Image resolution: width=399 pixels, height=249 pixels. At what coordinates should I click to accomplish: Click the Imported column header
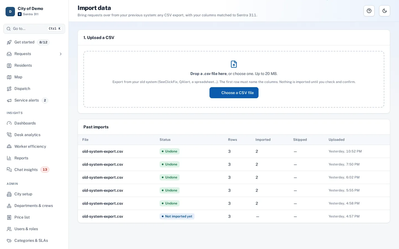click(x=263, y=140)
